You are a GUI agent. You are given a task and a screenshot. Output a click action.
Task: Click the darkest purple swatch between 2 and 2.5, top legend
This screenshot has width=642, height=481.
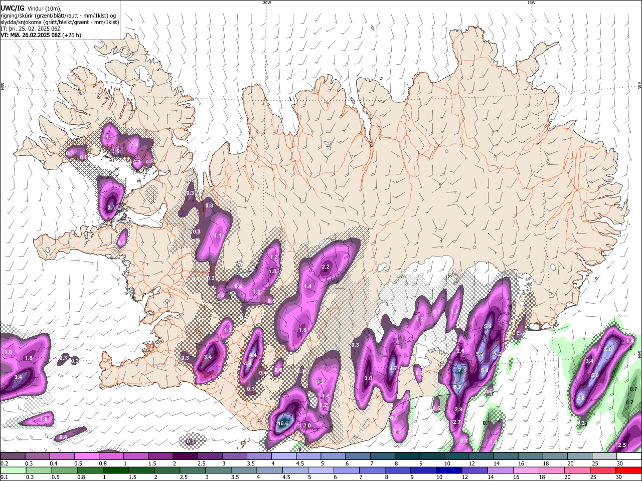point(185,456)
